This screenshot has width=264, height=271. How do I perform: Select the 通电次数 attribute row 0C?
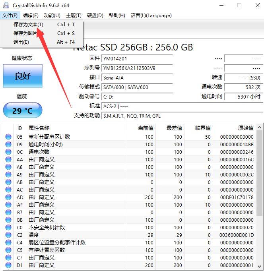(x=130, y=152)
